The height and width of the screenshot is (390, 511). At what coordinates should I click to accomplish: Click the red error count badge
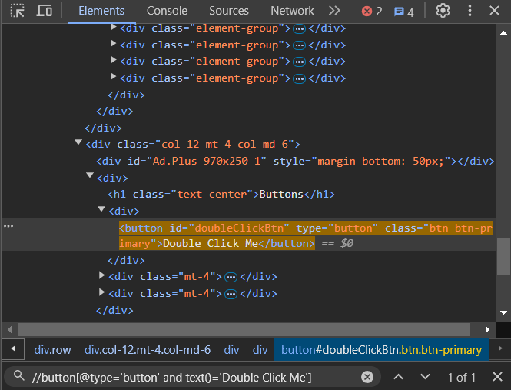372,12
